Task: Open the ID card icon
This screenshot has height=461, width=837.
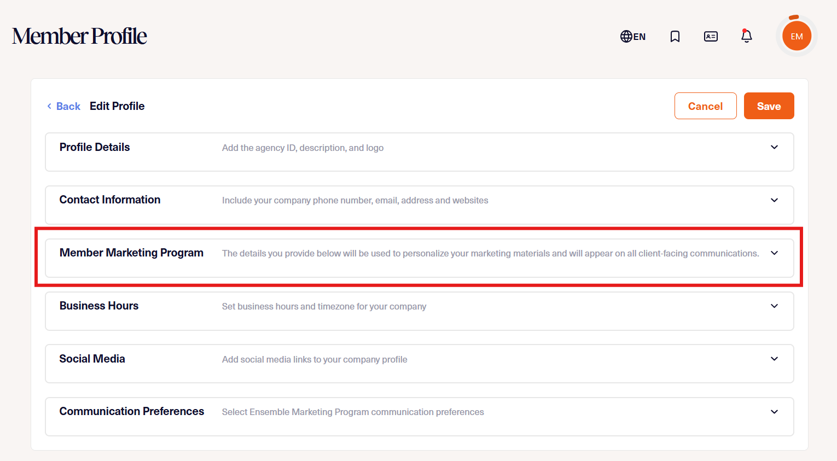Action: 711,37
